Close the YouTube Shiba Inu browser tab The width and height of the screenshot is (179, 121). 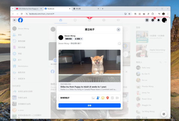pos(41,9)
